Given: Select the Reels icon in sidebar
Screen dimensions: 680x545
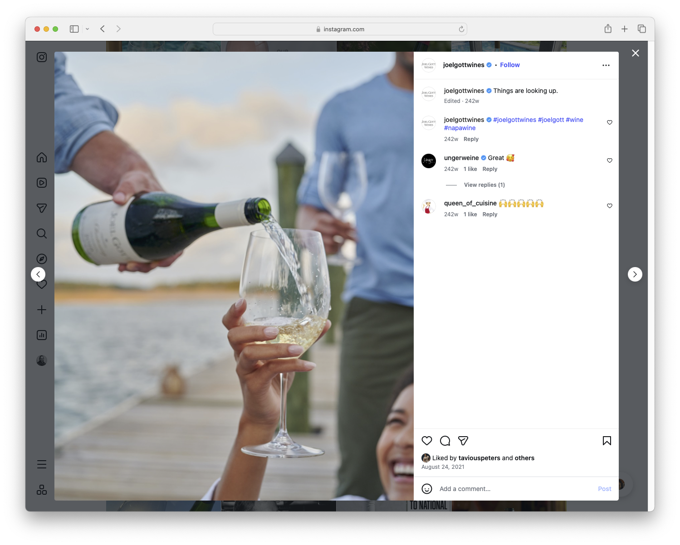Looking at the screenshot, I should coord(41,183).
